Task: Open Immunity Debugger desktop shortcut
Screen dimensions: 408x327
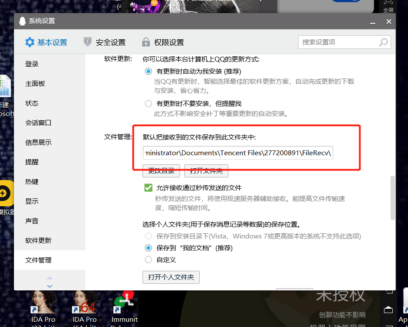Action: 124,308
